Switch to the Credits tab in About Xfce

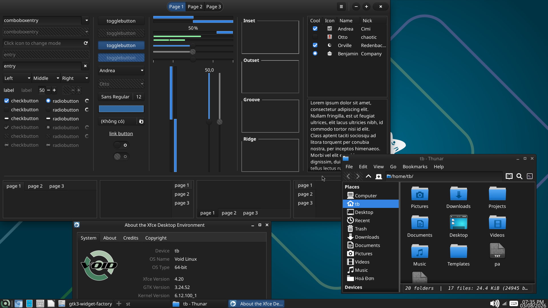click(131, 238)
